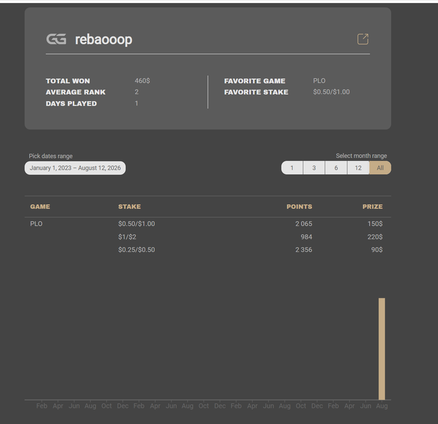
Task: Click the STAKE column header
Action: coord(130,207)
